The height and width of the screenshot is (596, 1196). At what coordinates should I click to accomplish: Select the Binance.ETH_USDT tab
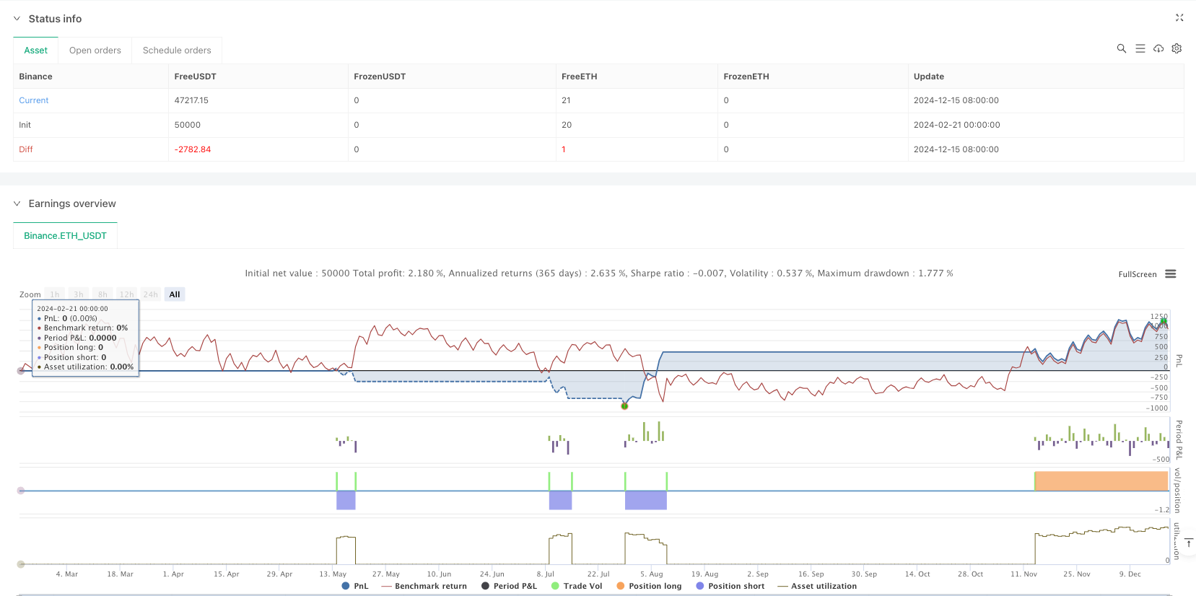coord(65,236)
